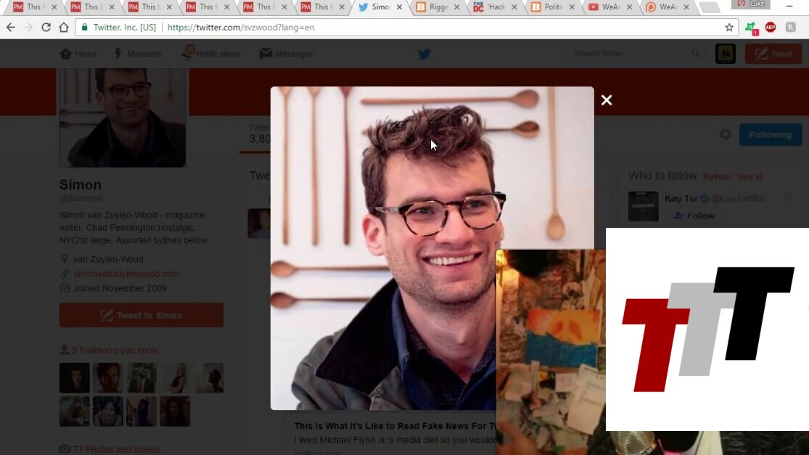Open the simonvanzuylenwood.com website link
The image size is (809, 455).
pos(126,274)
